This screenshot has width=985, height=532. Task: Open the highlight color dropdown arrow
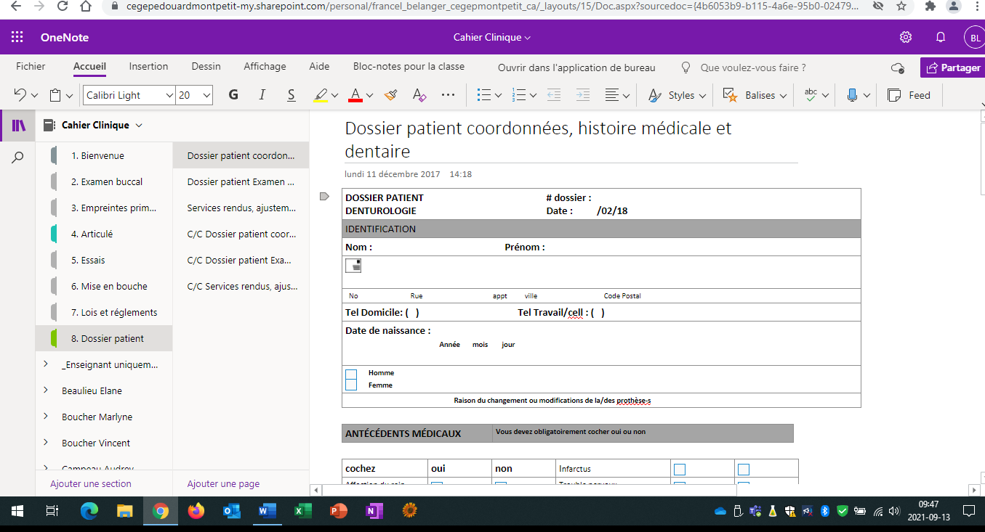(x=334, y=95)
